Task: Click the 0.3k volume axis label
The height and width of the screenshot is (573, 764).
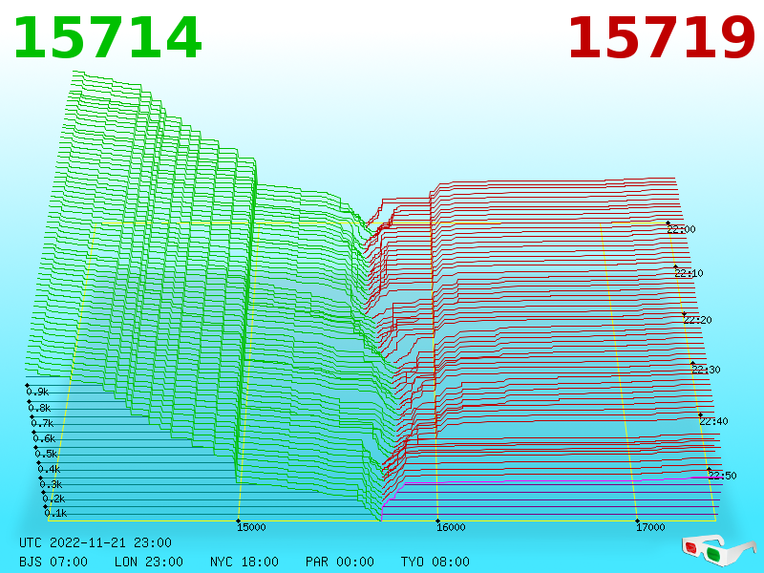Action: tap(52, 485)
